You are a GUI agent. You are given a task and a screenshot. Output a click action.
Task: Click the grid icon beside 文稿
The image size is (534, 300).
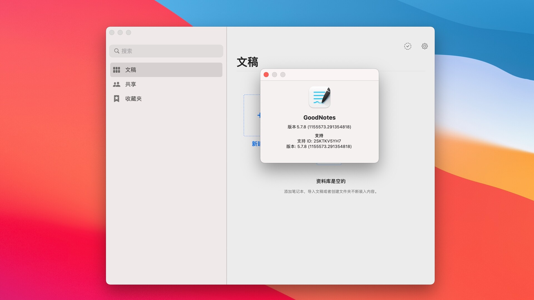(x=117, y=70)
